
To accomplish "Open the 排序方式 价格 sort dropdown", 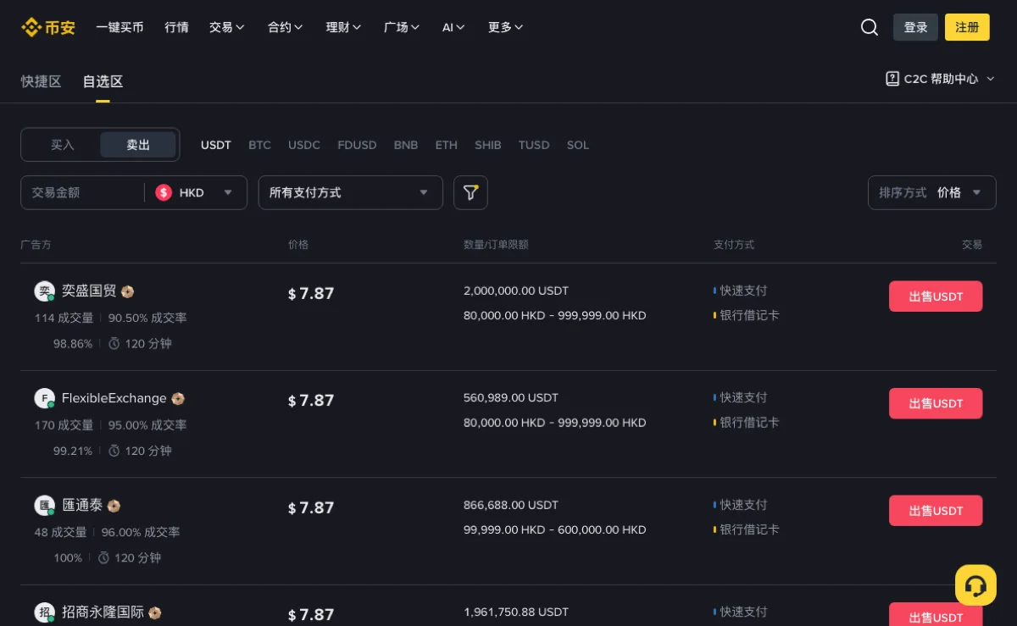I will pyautogui.click(x=932, y=192).
